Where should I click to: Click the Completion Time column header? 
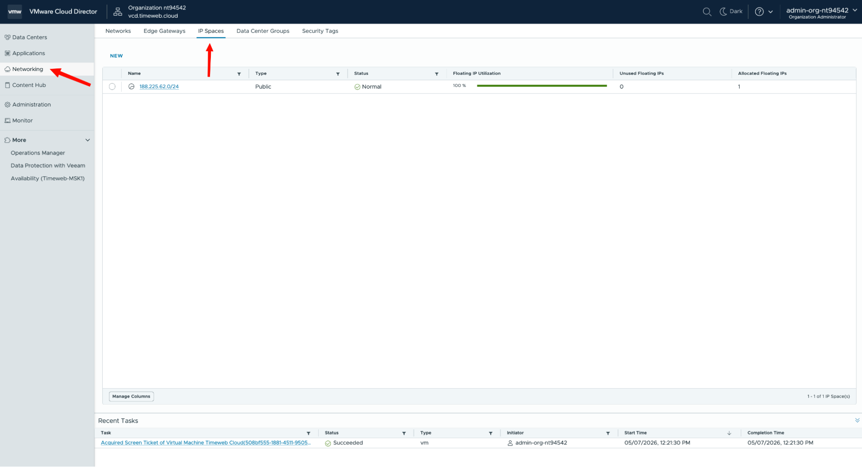click(x=766, y=433)
